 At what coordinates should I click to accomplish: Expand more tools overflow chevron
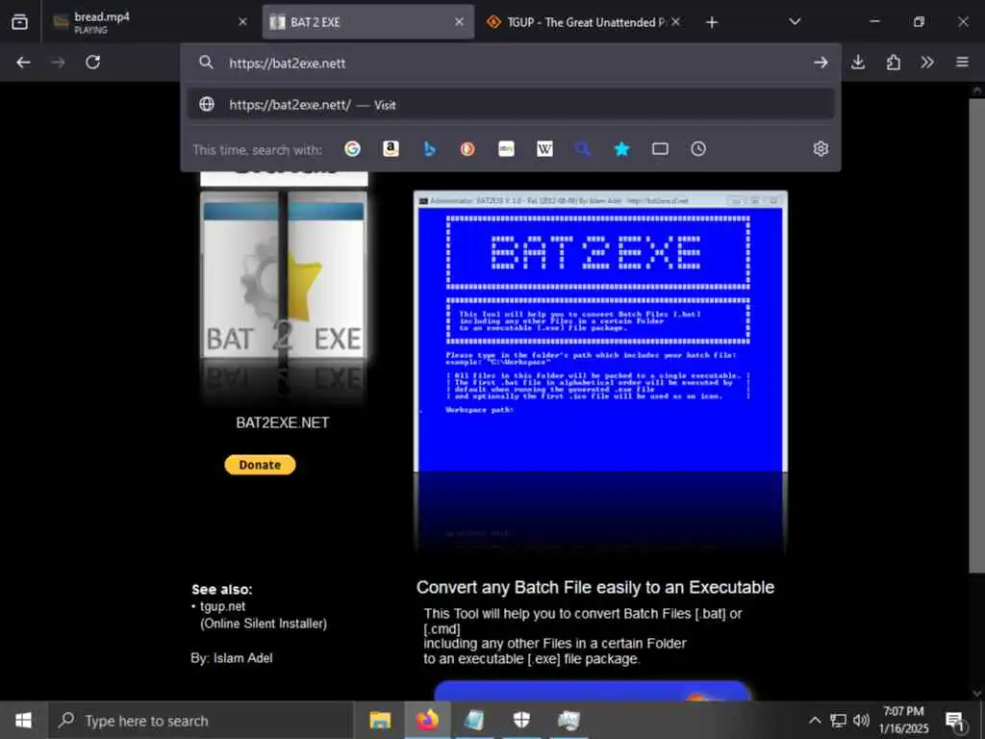[x=927, y=63]
